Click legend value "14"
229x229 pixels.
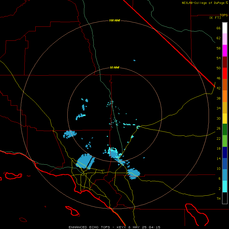click(x=219, y=159)
